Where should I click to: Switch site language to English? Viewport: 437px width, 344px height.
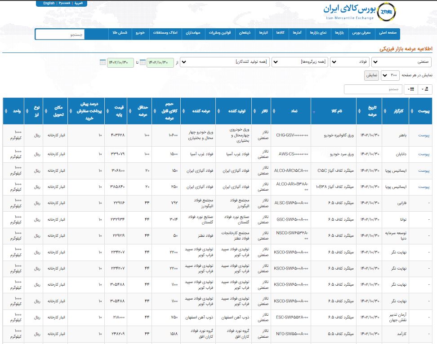click(49, 3)
